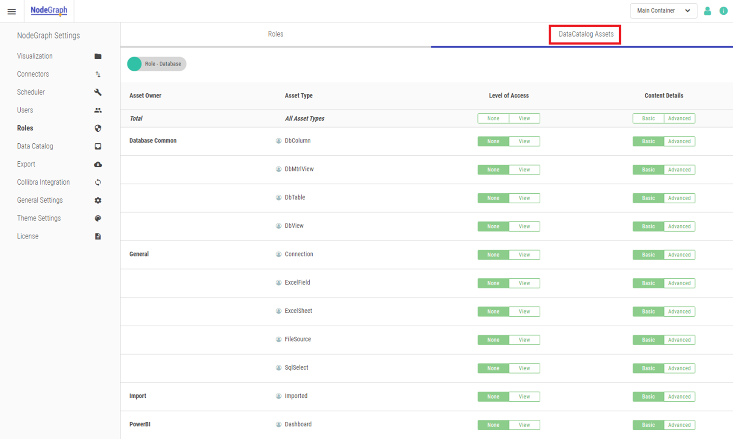
Task: Click the License document icon
Action: point(98,236)
